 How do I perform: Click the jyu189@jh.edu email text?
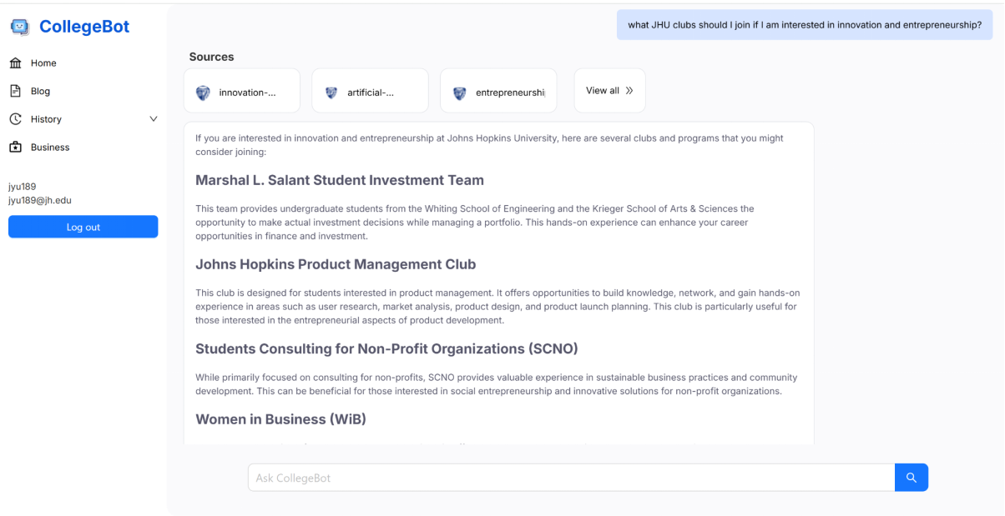pos(40,200)
